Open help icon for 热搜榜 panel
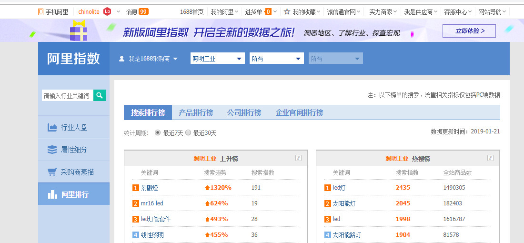This screenshot has width=524, height=243. [x=490, y=158]
